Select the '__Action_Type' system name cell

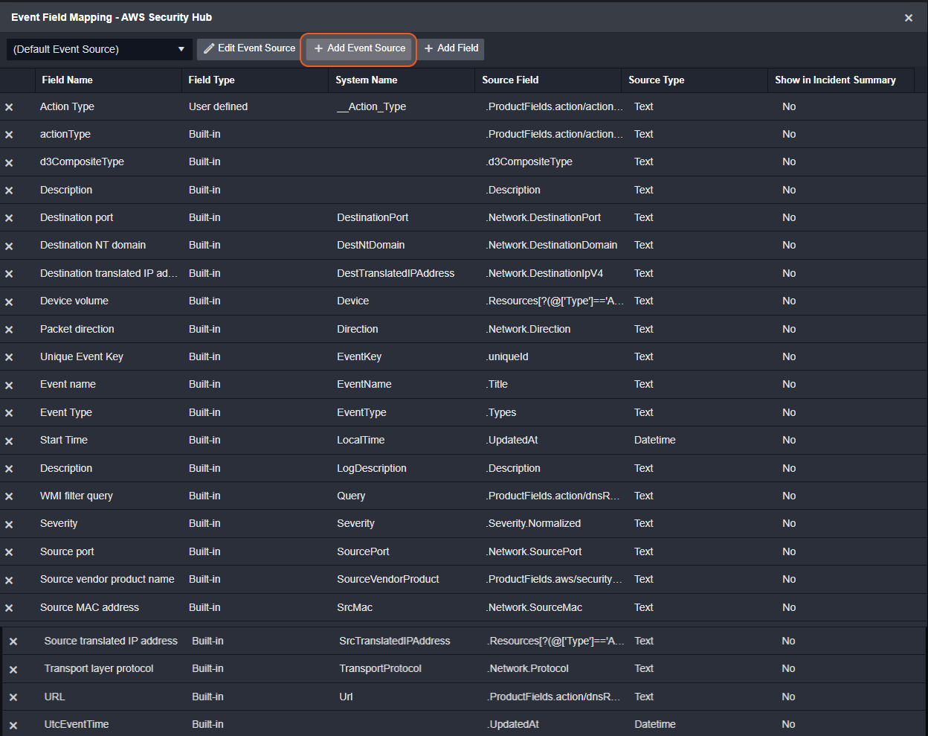point(371,106)
